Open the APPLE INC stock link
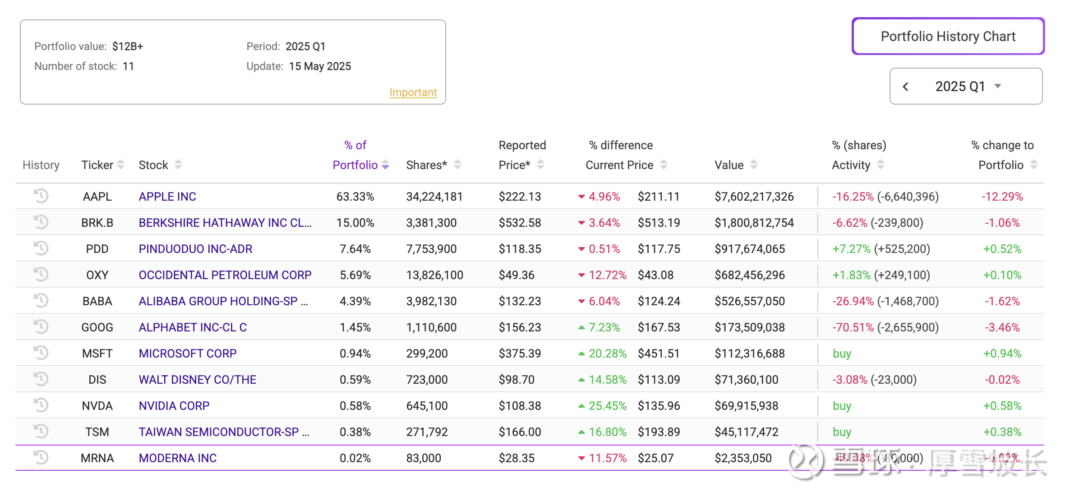 tap(167, 197)
